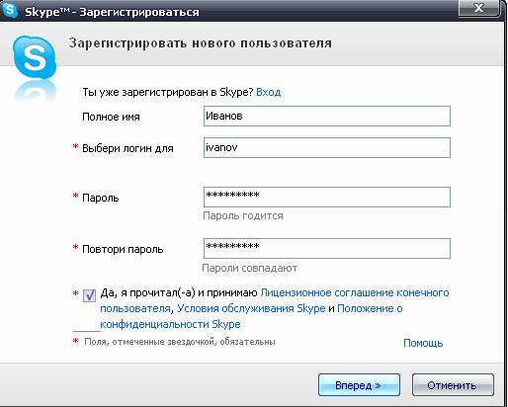Open the Условия обслуживания Skype link
Screen dimensions: 508x407
(x=251, y=308)
